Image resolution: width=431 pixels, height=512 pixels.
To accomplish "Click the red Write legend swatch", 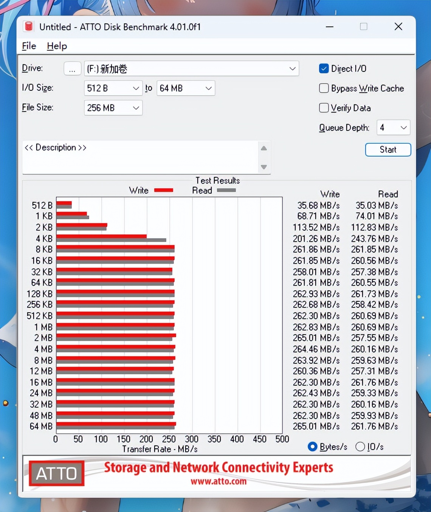I will click(x=164, y=190).
